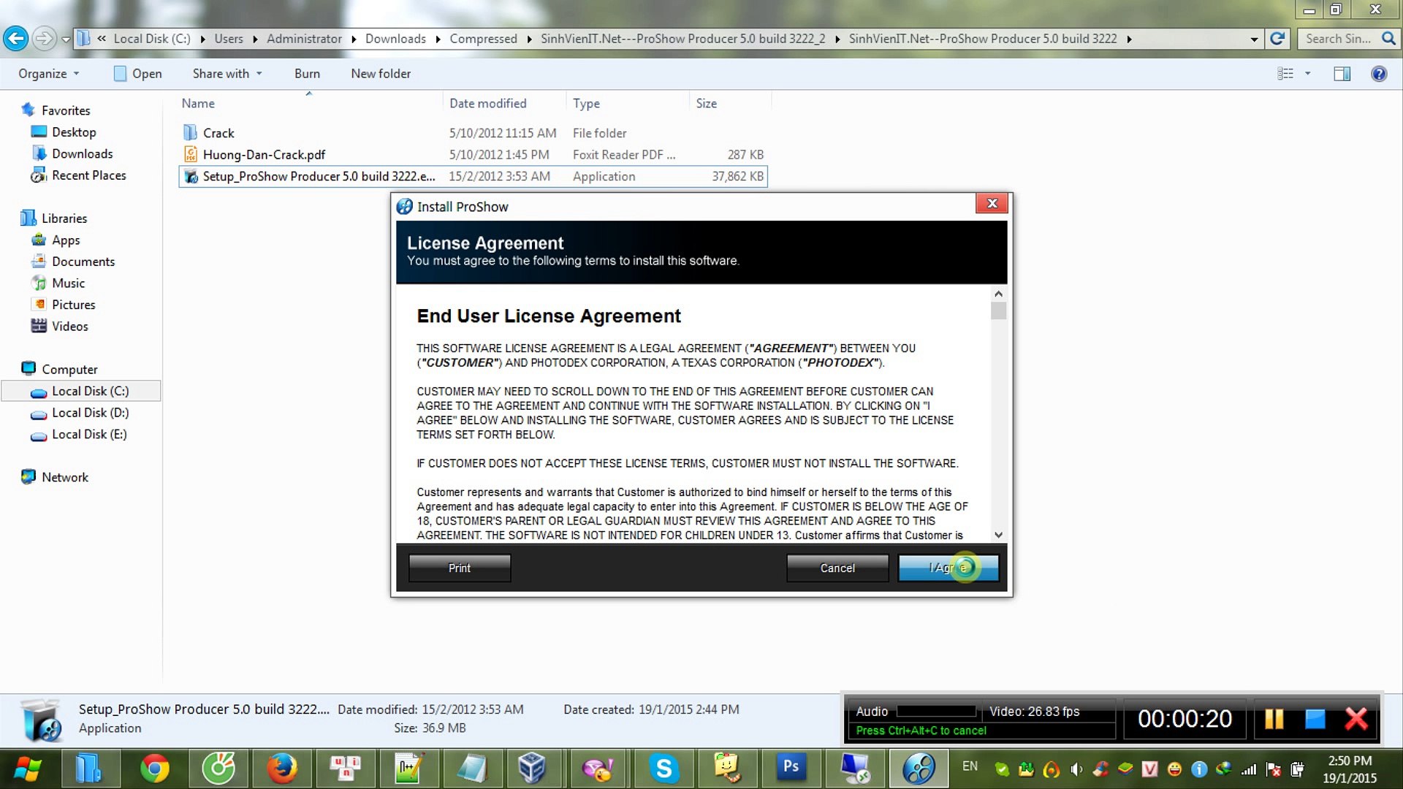Expand the Share with dropdown
Image resolution: width=1403 pixels, height=789 pixels.
click(227, 74)
